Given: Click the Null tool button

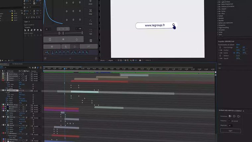Looking at the screenshot, I should click(91, 32).
